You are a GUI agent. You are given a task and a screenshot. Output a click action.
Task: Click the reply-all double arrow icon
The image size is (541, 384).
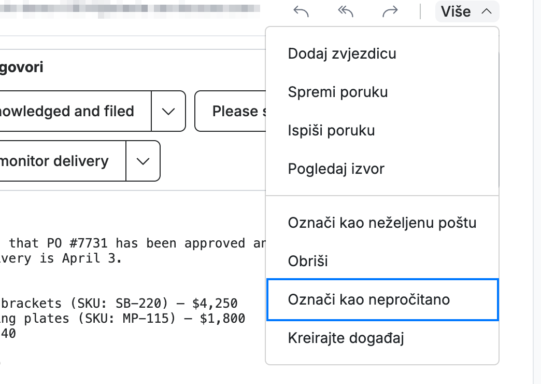pyautogui.click(x=345, y=11)
